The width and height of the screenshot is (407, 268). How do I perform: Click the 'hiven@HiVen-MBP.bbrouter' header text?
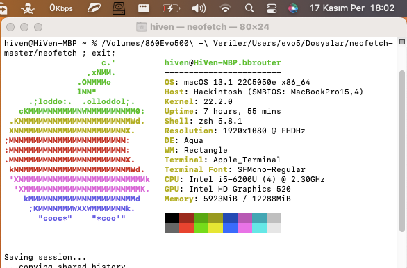click(223, 62)
